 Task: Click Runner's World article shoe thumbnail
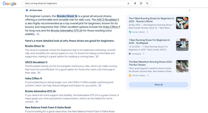coord(182,23)
